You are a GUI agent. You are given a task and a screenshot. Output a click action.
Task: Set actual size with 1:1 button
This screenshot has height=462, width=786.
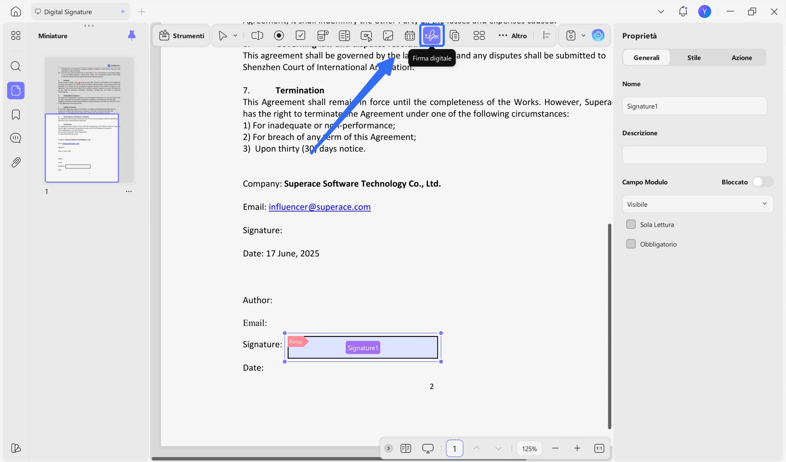click(x=599, y=449)
